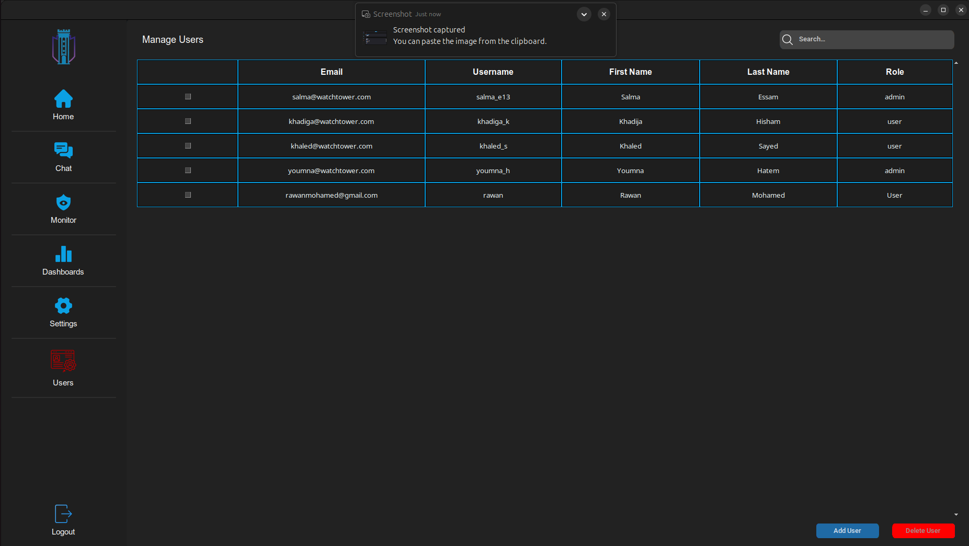Viewport: 969px width, 546px height.
Task: Click the Screenshot notification app icon
Action: click(x=366, y=14)
